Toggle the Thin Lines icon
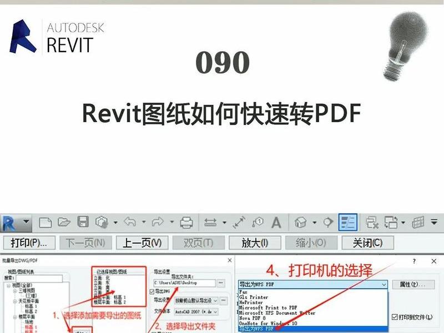 tap(348, 223)
